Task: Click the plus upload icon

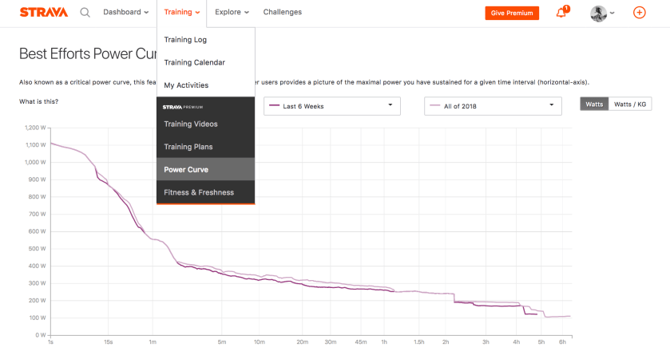Action: (639, 13)
